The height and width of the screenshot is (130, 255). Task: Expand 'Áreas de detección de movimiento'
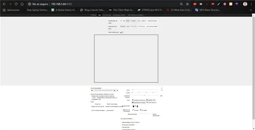tap(131, 122)
